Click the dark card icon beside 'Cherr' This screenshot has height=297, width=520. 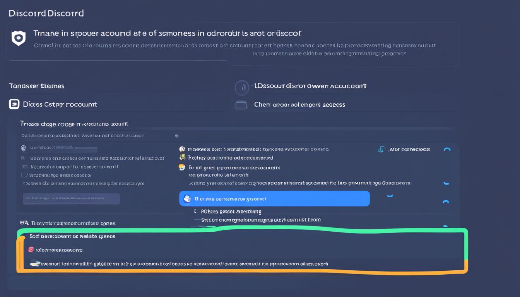click(x=241, y=104)
